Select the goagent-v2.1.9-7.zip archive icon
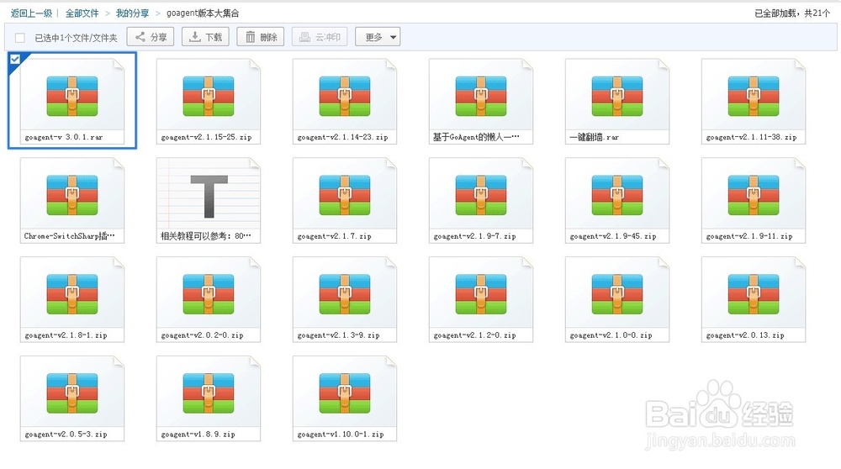This screenshot has width=841, height=469. click(480, 195)
